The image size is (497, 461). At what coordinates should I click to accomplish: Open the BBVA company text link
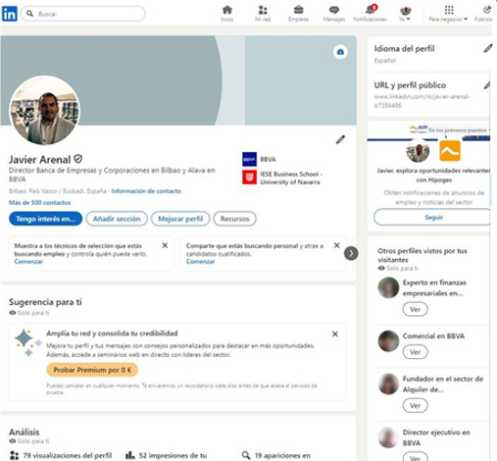(x=268, y=159)
